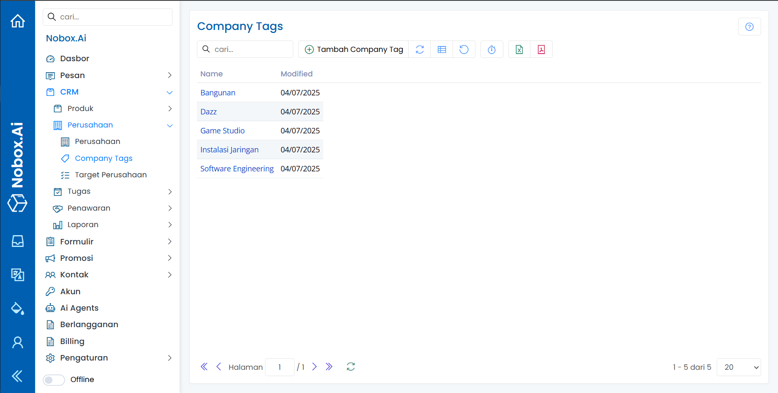Collapse the CRM section

(169, 92)
